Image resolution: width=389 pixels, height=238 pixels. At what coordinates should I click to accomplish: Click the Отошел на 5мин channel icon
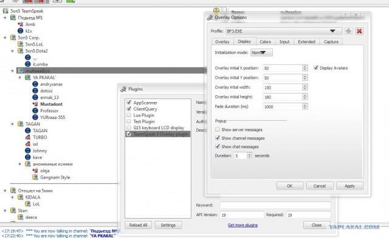tap(13, 191)
